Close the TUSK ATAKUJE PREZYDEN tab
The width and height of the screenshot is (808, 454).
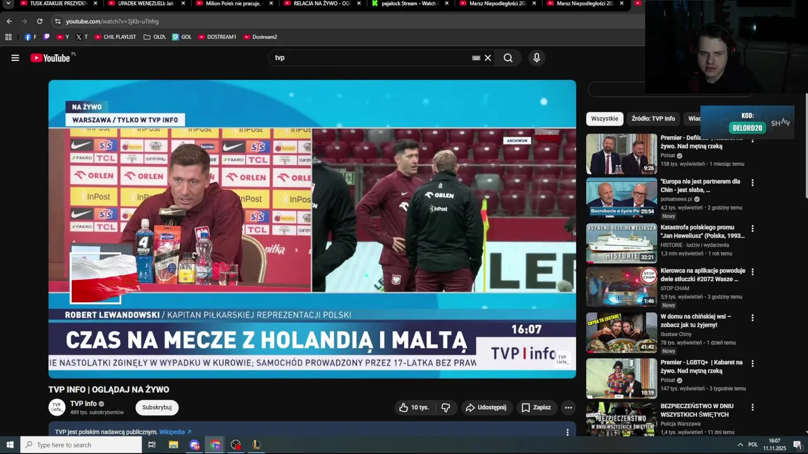[95, 4]
